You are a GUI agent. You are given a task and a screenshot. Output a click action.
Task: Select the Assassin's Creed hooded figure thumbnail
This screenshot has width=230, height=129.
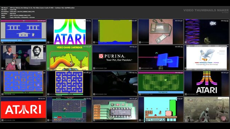point(207,110)
